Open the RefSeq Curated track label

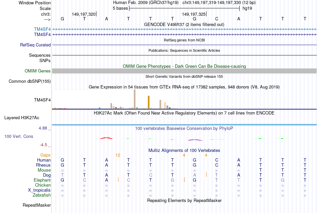pyautogui.click(x=35, y=45)
